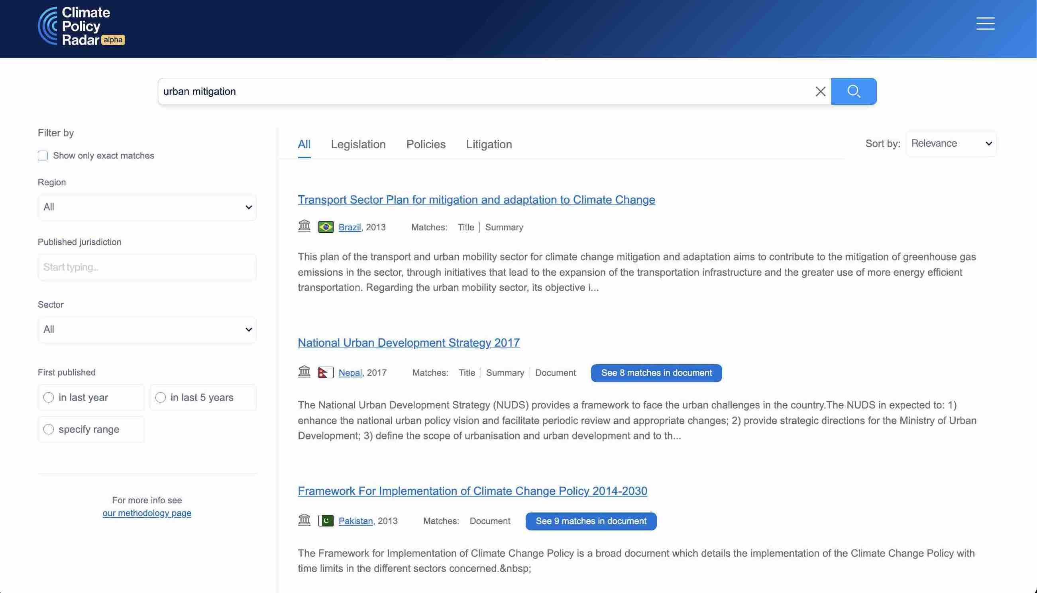Open the Sort by Relevance dropdown
The height and width of the screenshot is (593, 1037).
coord(951,143)
